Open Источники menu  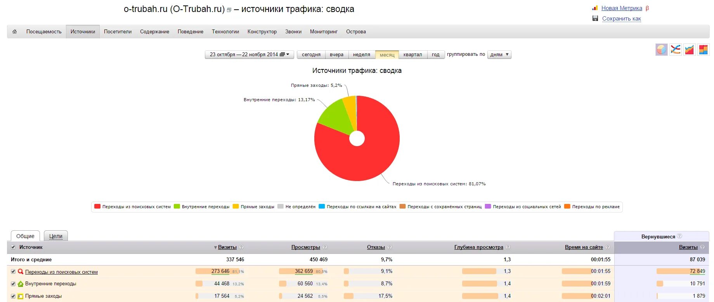point(83,32)
